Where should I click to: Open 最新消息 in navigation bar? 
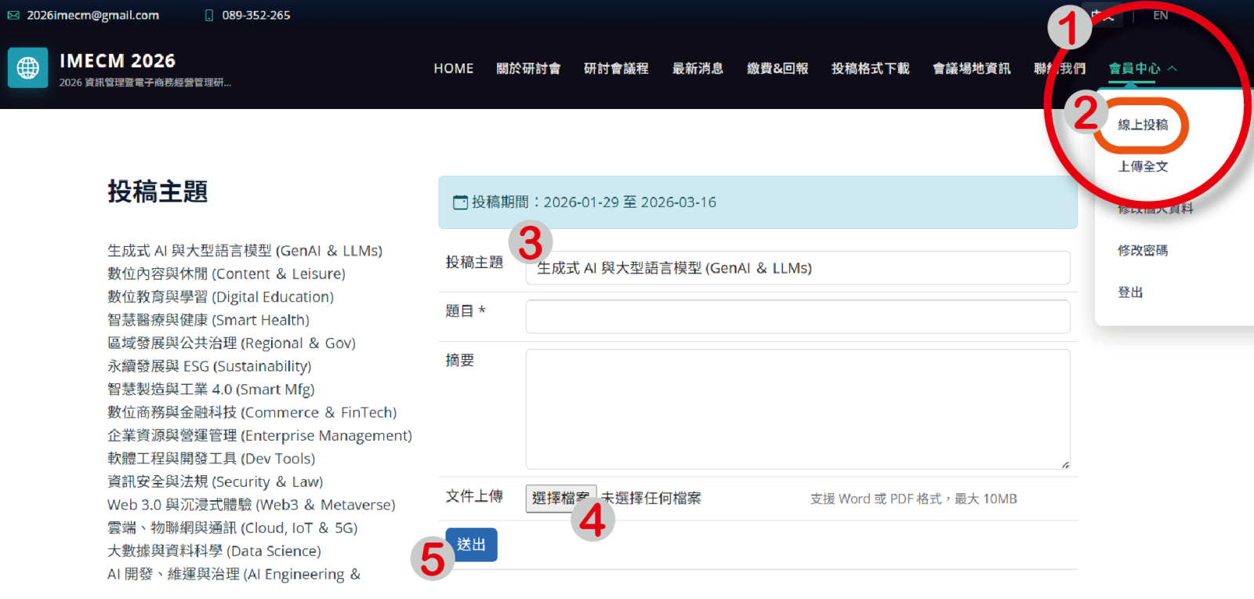click(698, 68)
